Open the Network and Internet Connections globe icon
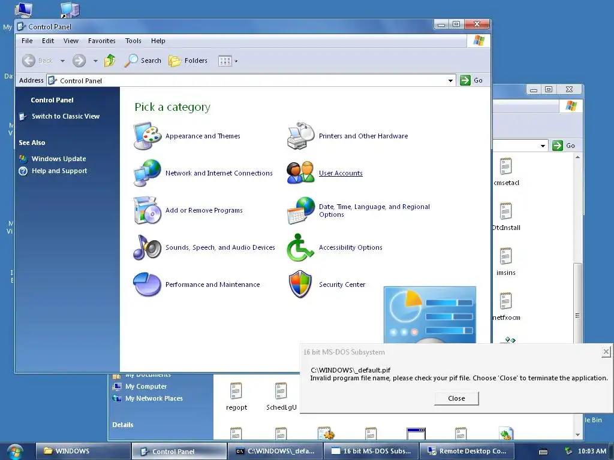 pyautogui.click(x=148, y=173)
